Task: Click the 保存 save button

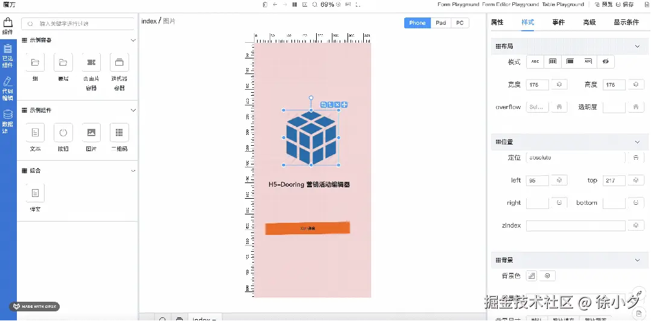Action: pyautogui.click(x=625, y=5)
